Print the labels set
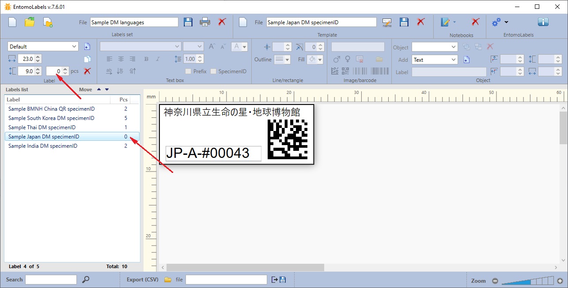The image size is (568, 288). click(205, 22)
